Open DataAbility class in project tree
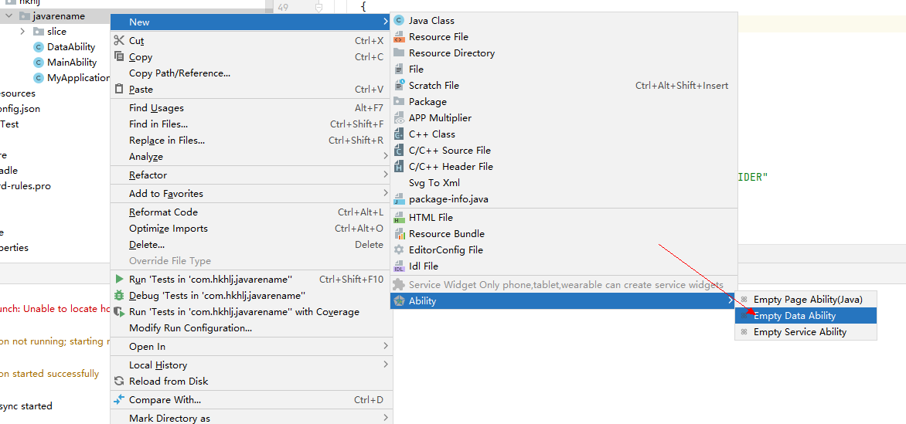Screen dimensions: 906x424 [x=71, y=47]
